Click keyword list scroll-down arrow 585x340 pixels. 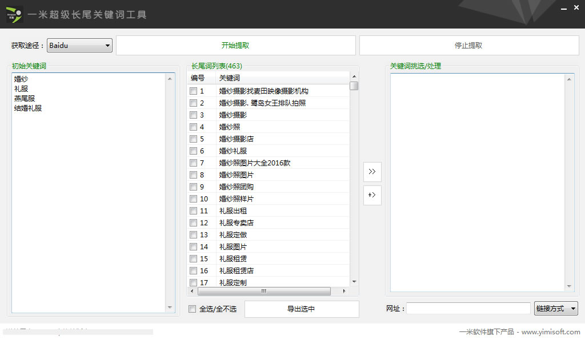click(354, 282)
